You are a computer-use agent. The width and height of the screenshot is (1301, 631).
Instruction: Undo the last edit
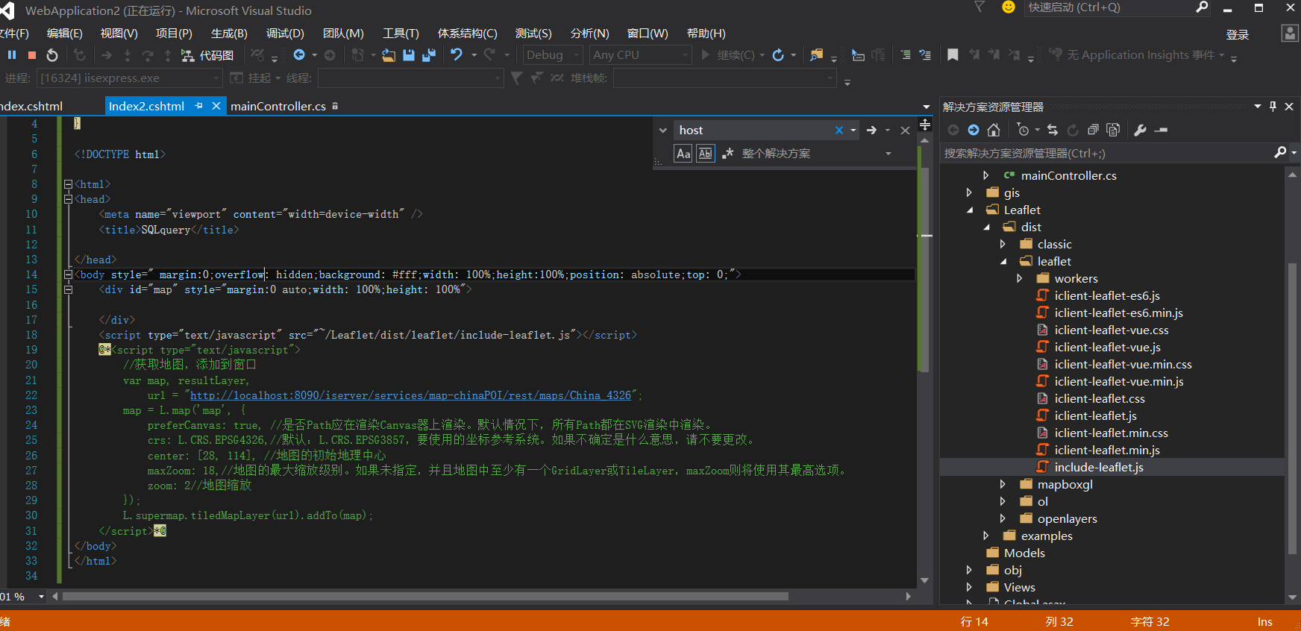pos(457,55)
